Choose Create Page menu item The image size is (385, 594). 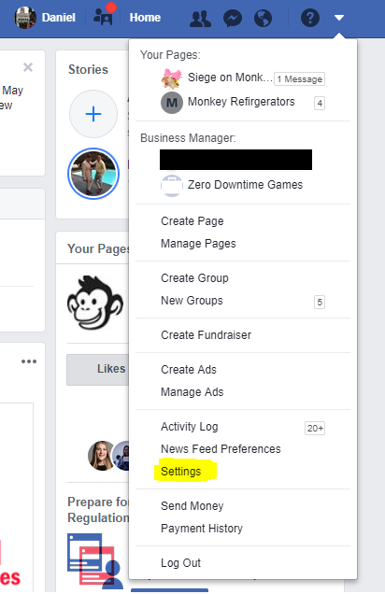[192, 220]
